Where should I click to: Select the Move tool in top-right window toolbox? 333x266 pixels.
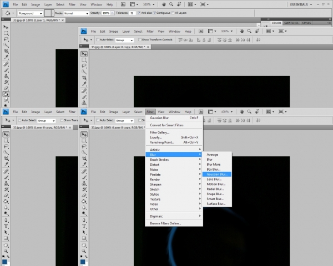point(84,54)
